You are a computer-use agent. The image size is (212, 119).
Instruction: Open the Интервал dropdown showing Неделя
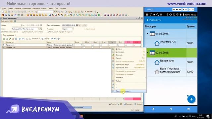[73, 29]
